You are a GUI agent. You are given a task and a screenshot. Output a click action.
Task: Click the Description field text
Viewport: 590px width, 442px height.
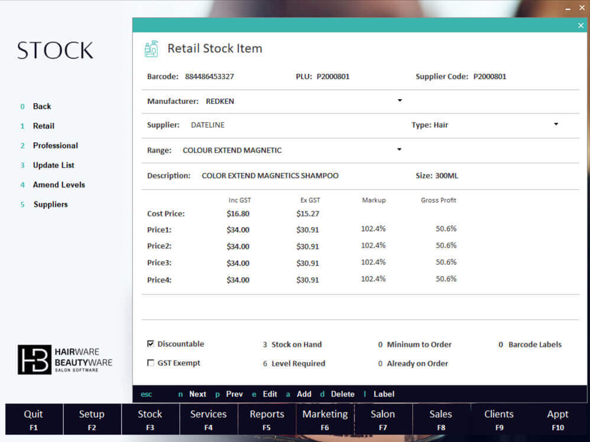tap(270, 176)
